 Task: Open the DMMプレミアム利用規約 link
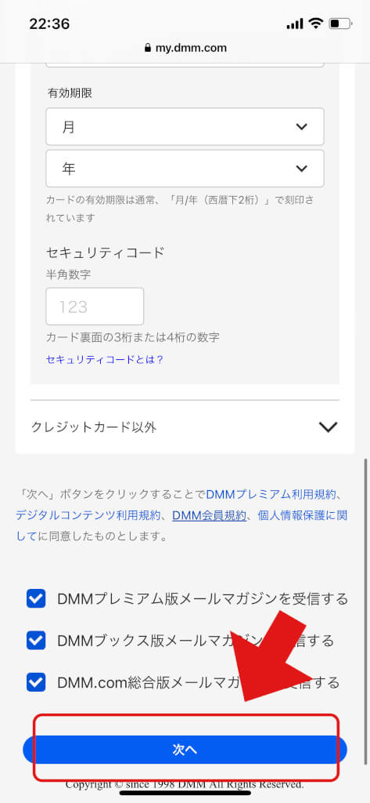[x=271, y=495]
